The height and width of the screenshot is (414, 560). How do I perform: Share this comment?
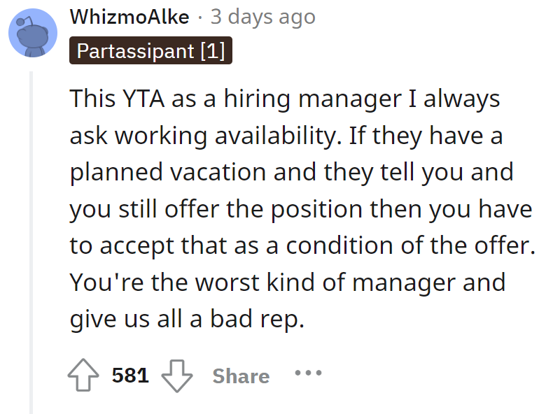click(x=241, y=376)
